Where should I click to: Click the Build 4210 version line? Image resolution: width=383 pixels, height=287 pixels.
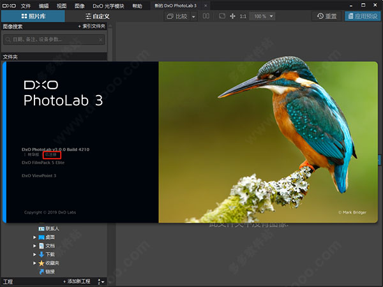[x=56, y=149]
